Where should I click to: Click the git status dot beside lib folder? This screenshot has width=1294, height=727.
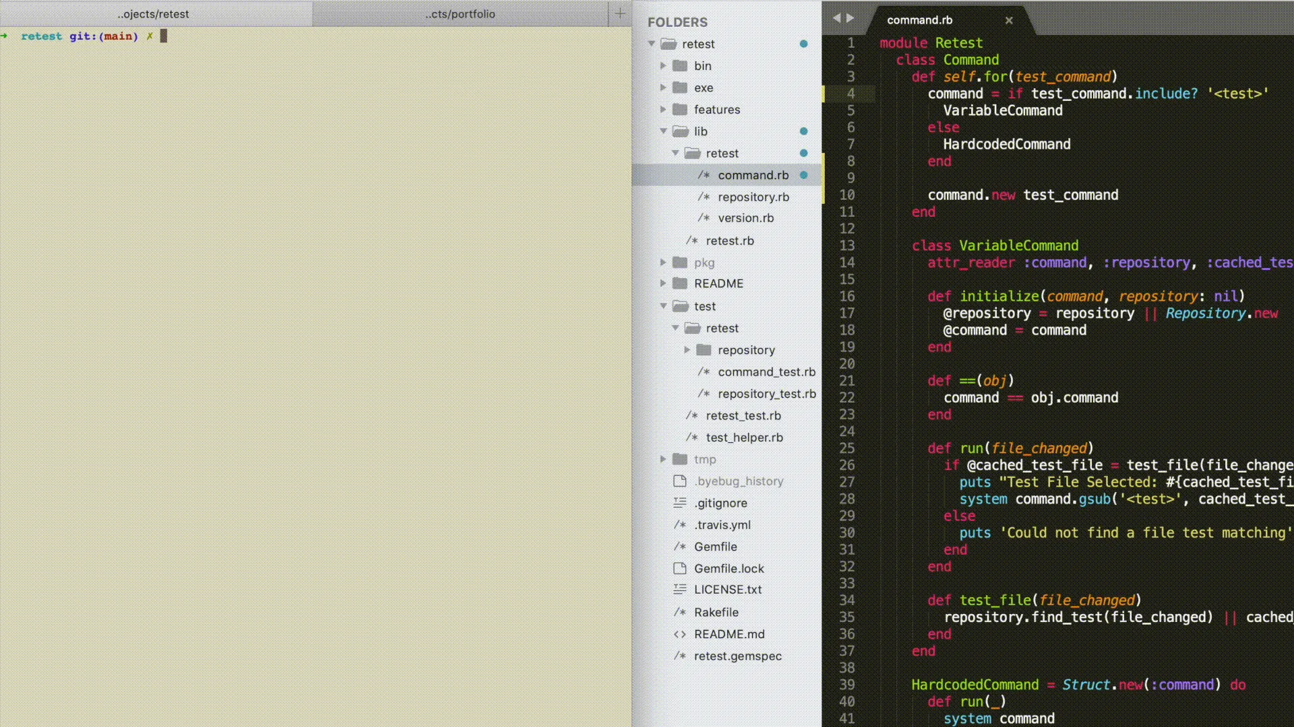pos(803,131)
